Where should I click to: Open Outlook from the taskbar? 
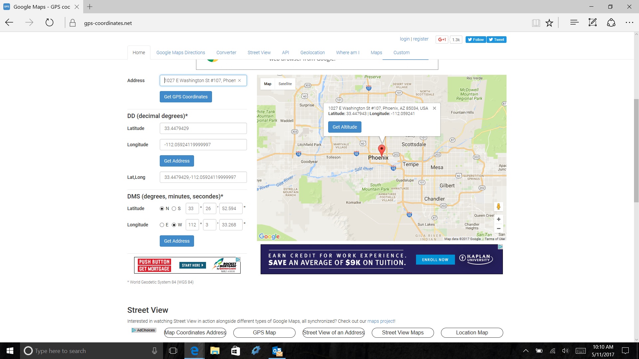277,351
